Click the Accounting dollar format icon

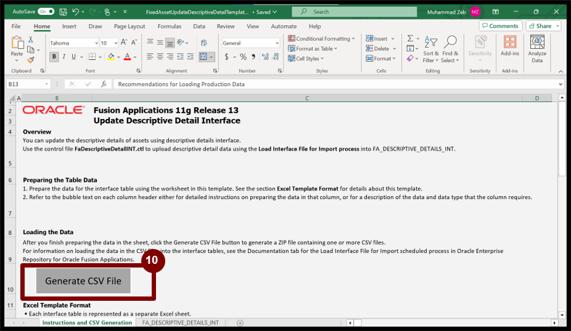pyautogui.click(x=226, y=57)
